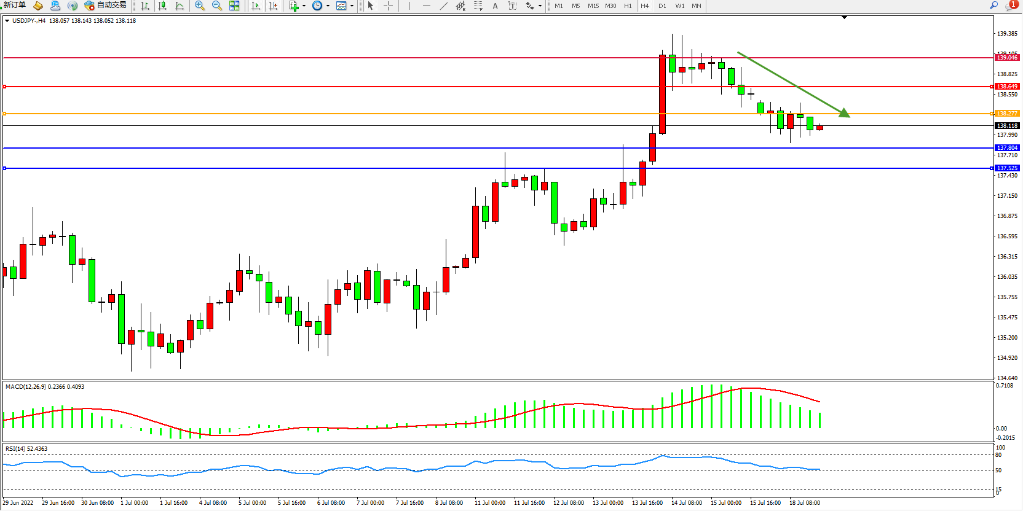Click the Zoom Out magnifier icon
Screen dimensions: 1023x511
pos(217,6)
